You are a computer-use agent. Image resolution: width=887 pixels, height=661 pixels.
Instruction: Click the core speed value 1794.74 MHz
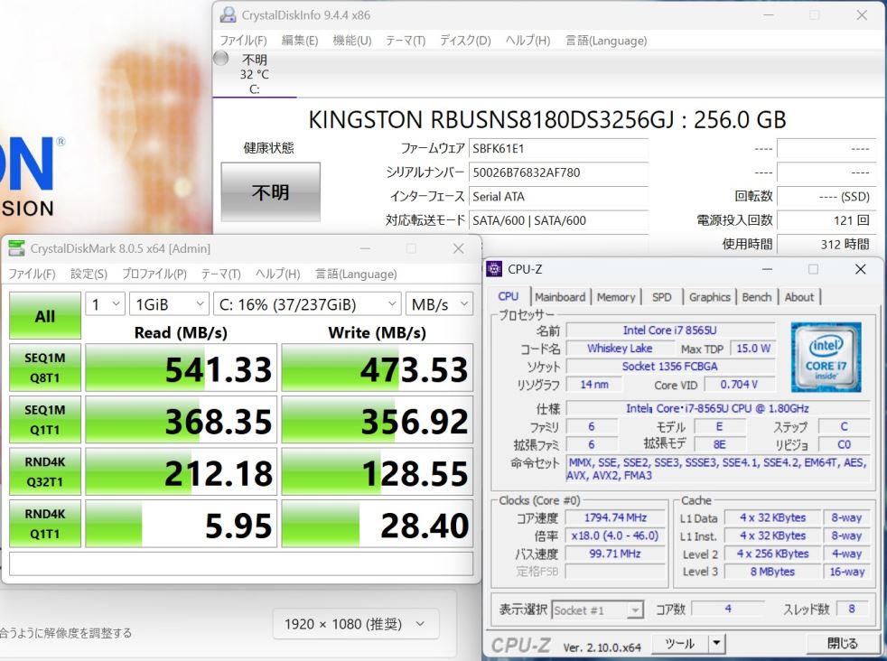point(615,517)
